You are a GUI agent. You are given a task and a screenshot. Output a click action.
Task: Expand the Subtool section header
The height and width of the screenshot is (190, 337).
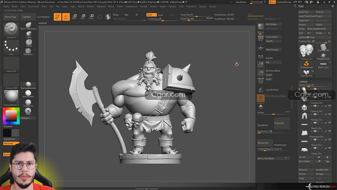point(303,82)
